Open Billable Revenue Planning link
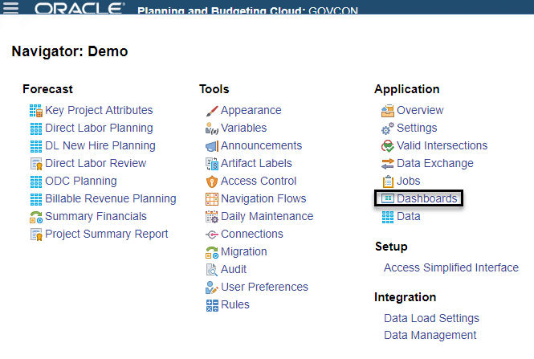 point(111,198)
